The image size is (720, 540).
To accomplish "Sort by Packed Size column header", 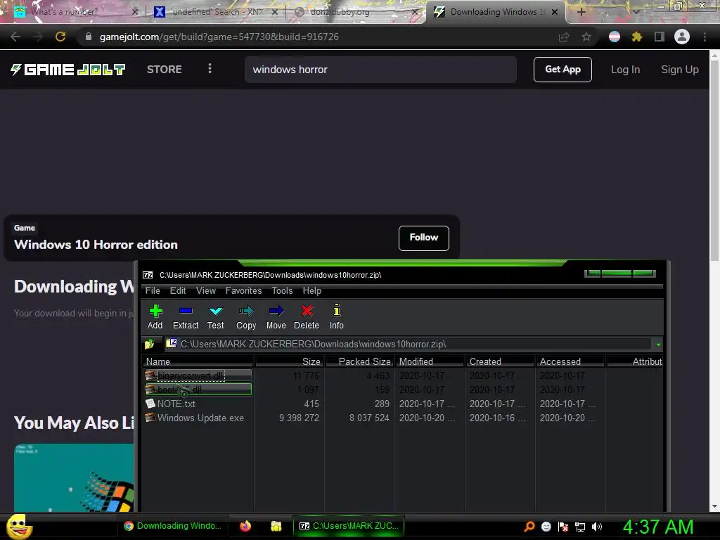I will [x=359, y=361].
